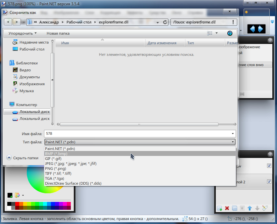Expand the address bar history dropdown
Viewport: 277px width, 224px height.
158,22
